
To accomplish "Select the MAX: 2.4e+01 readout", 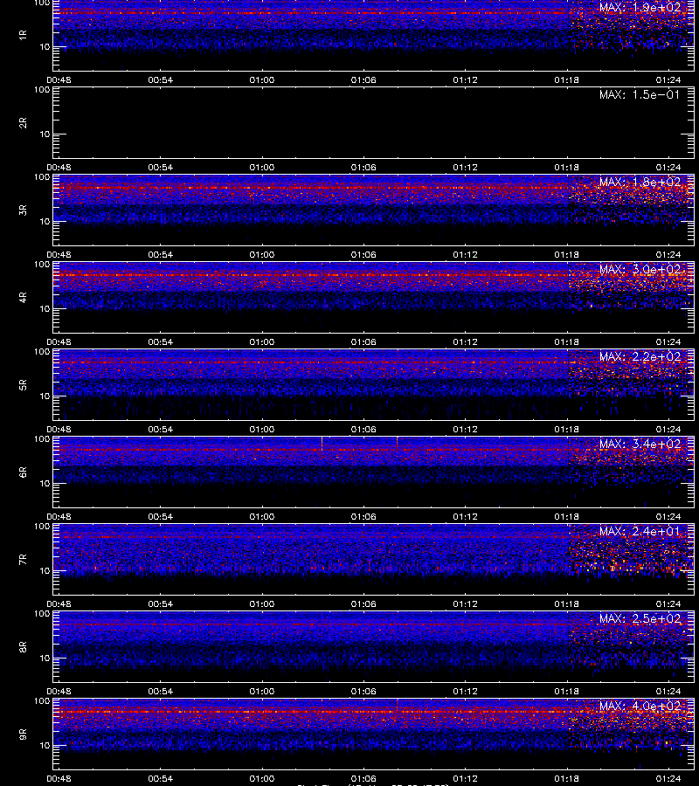I will pos(640,531).
